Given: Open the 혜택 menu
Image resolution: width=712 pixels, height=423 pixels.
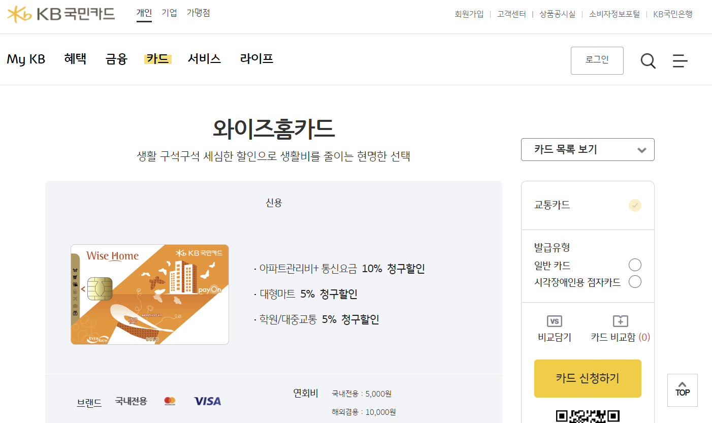Looking at the screenshot, I should (x=75, y=59).
